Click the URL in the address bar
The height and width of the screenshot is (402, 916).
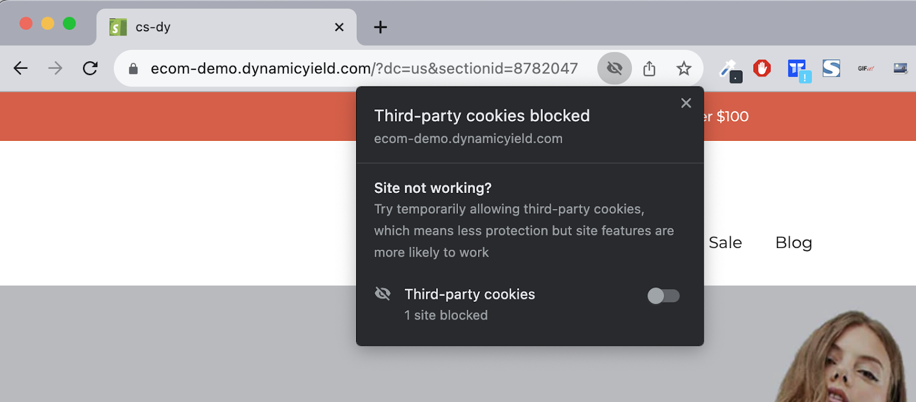click(364, 69)
